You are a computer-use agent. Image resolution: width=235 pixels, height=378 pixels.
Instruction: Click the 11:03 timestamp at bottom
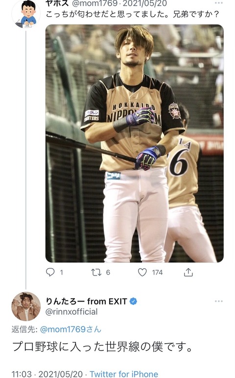tap(22, 374)
